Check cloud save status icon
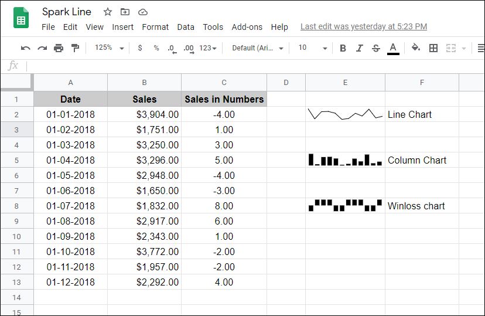This screenshot has height=316, width=485. [x=142, y=12]
